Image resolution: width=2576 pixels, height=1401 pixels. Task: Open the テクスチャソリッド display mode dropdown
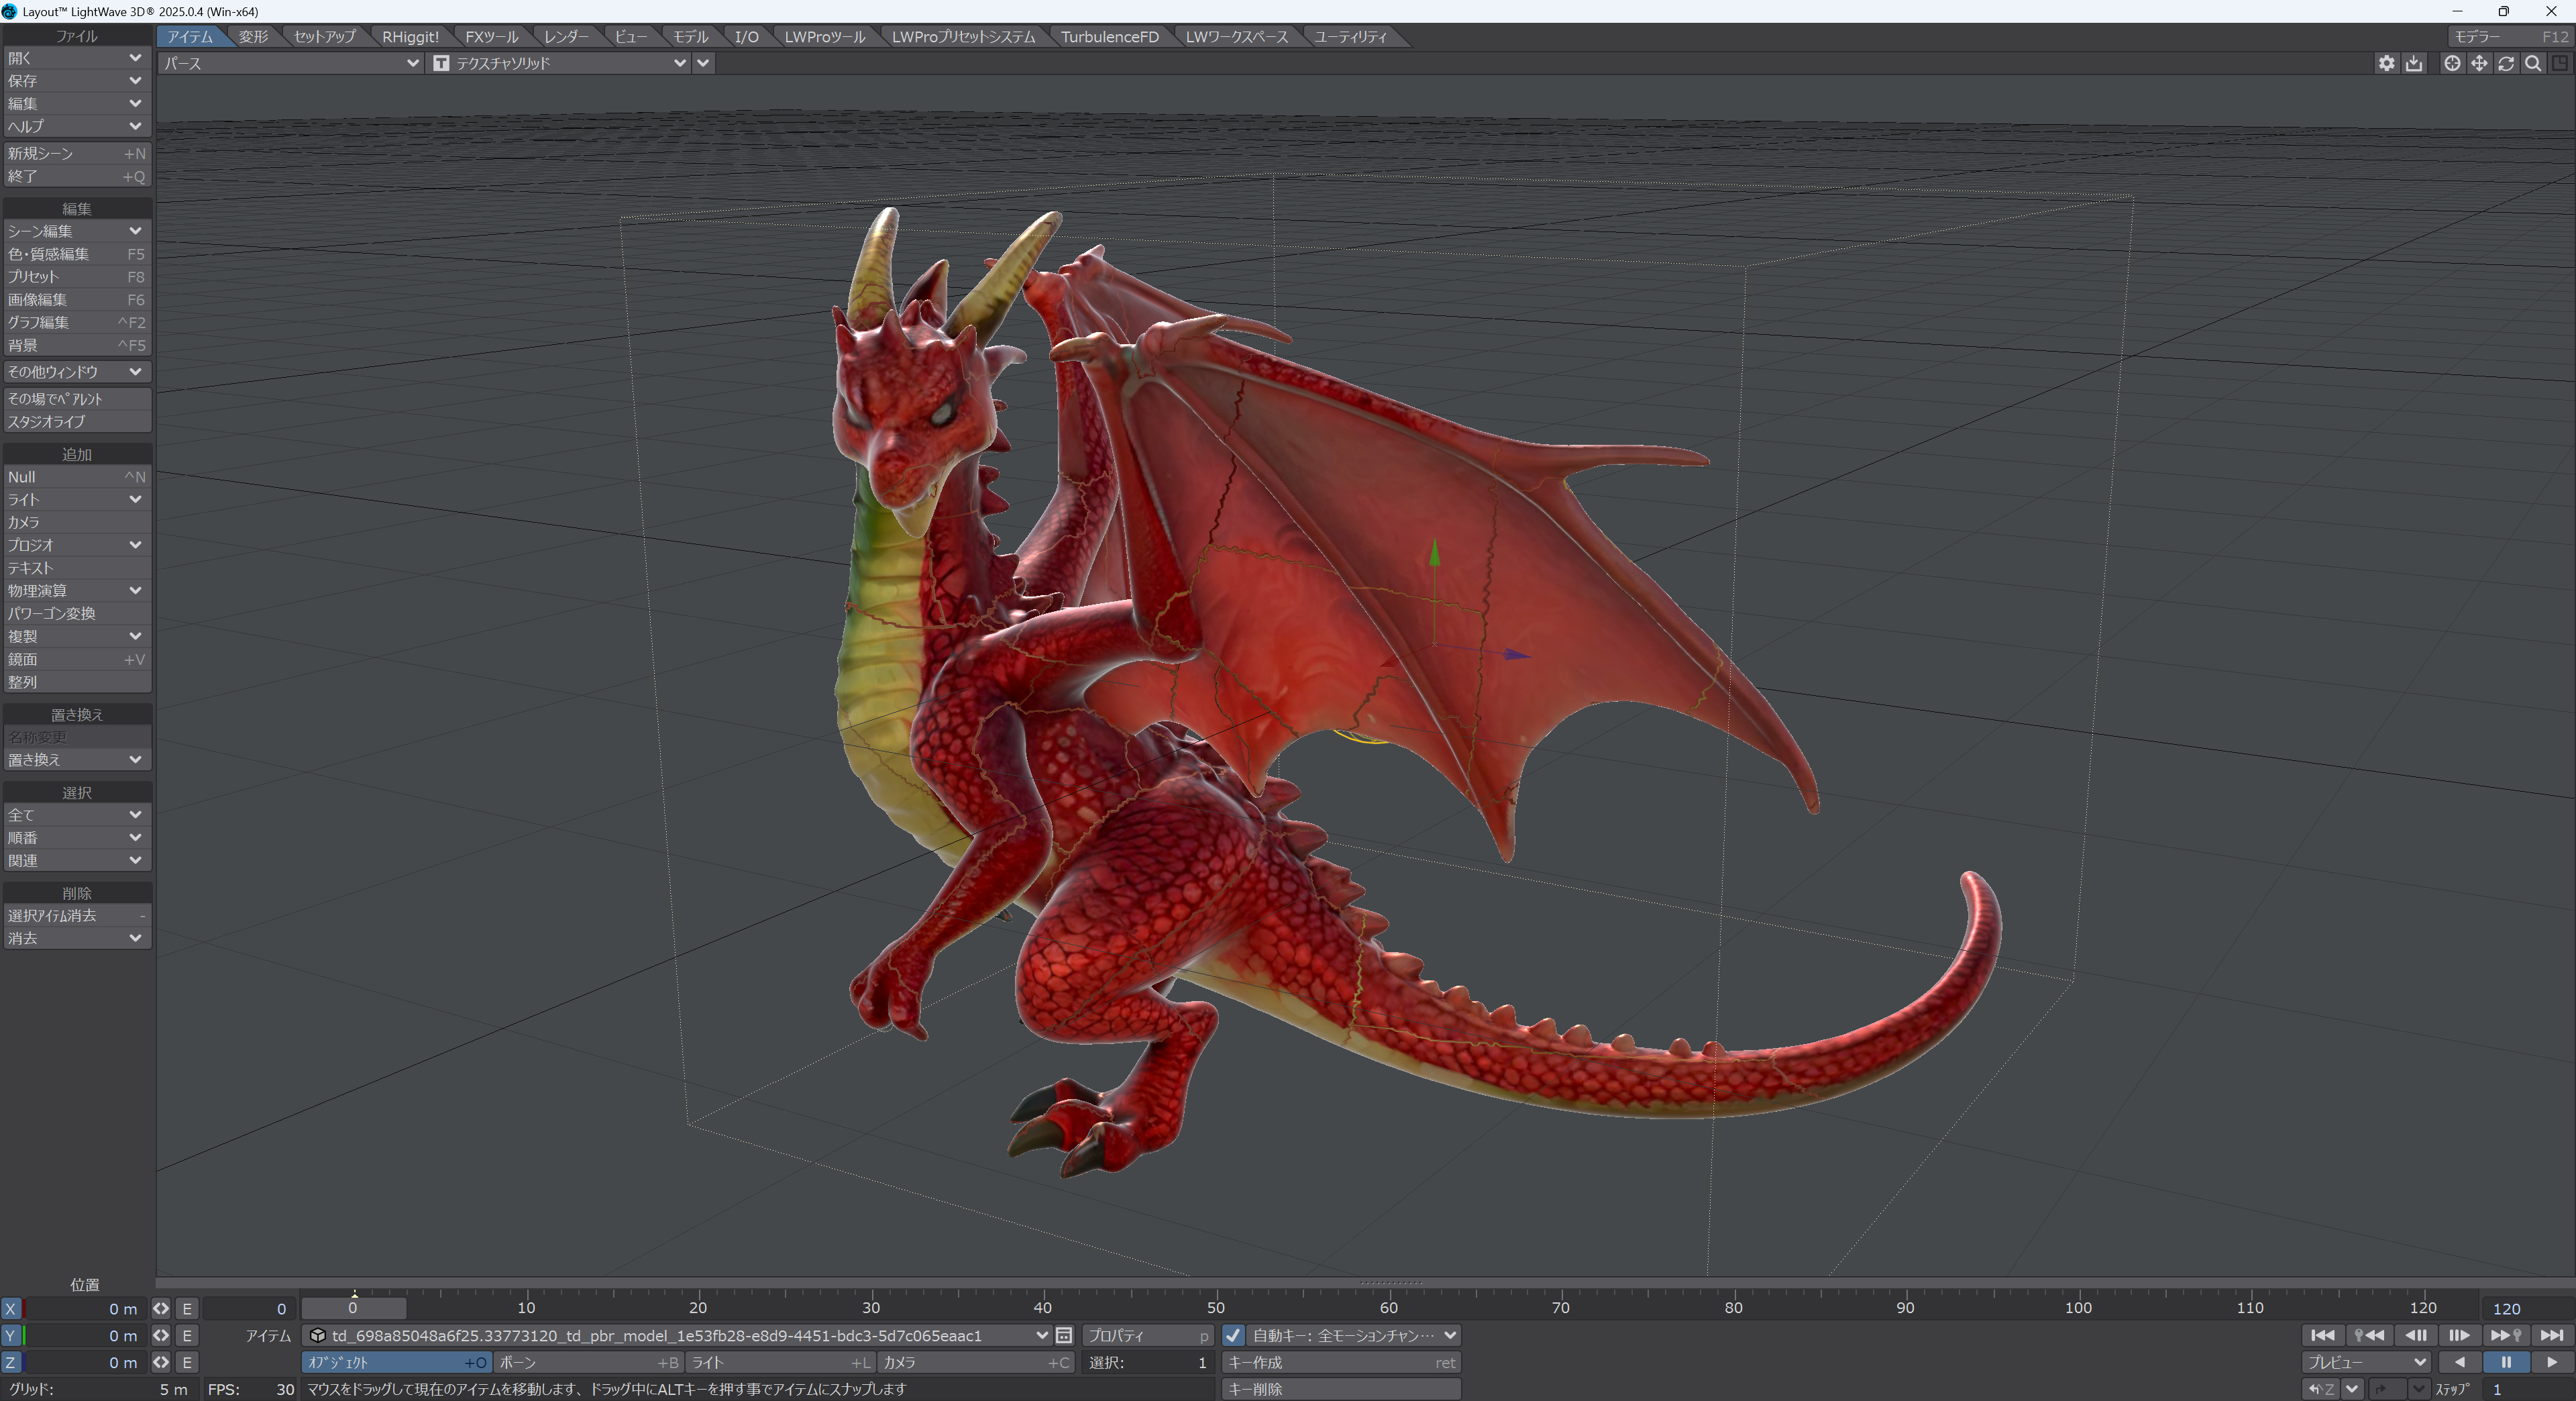[560, 63]
